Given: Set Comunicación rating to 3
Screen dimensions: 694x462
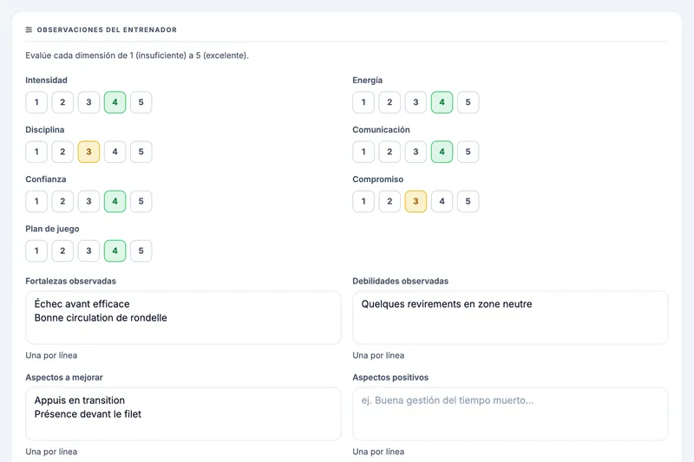Looking at the screenshot, I should point(416,152).
